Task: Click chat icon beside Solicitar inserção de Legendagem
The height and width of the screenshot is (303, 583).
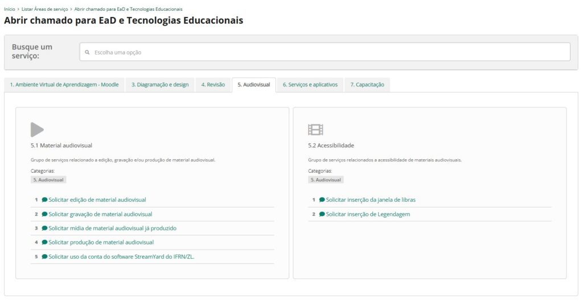Action: (x=322, y=214)
